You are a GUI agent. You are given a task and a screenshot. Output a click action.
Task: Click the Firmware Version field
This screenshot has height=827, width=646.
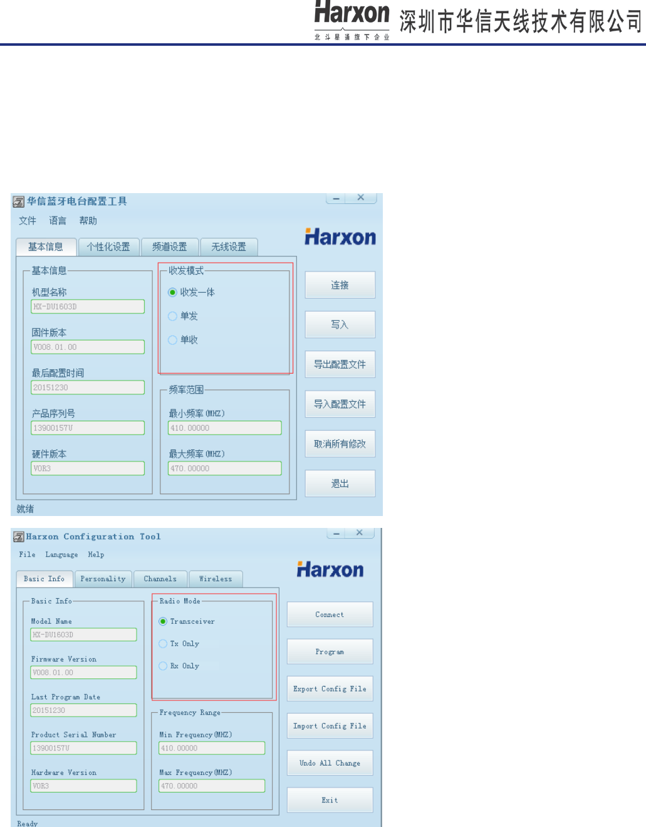coord(83,672)
